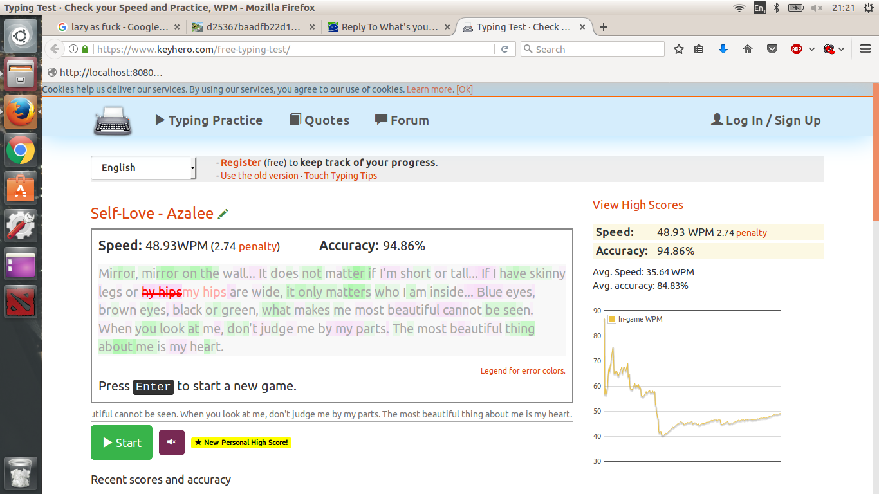Click the Firefox address bar URL field
Screen dimensions: 879x494
click(x=294, y=49)
